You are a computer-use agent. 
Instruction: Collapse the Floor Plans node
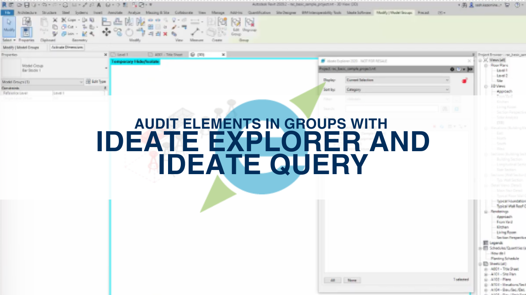coord(486,66)
